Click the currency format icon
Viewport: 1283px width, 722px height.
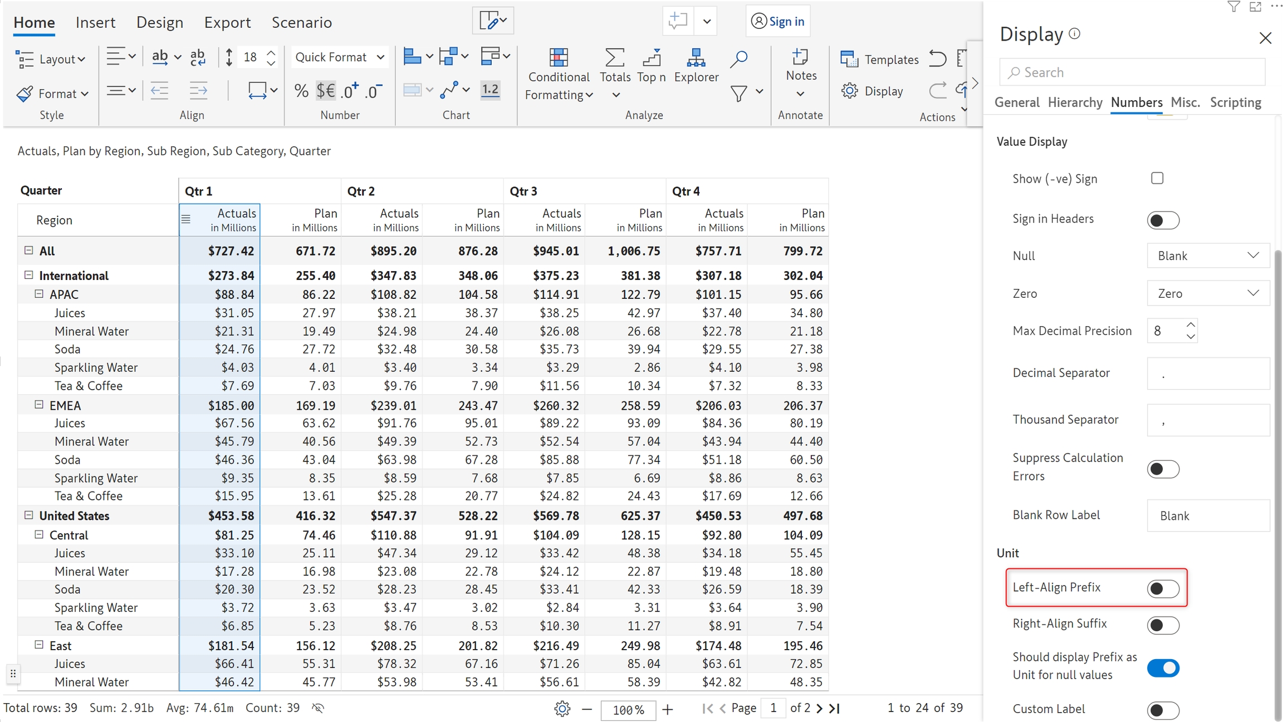point(326,91)
